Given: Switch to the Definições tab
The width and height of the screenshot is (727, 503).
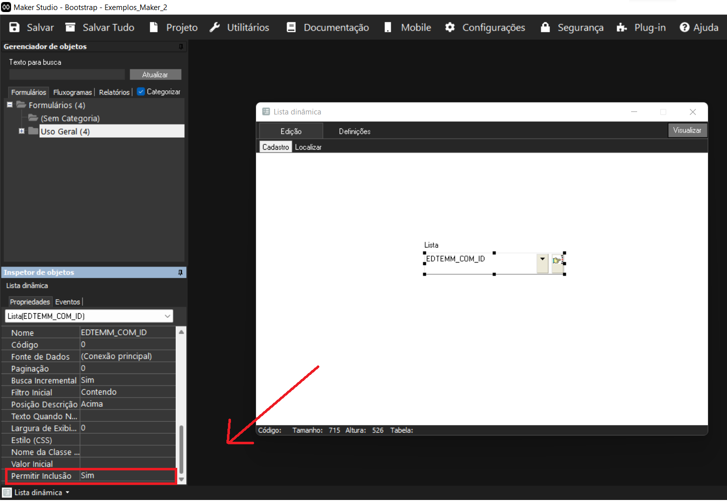Looking at the screenshot, I should [x=354, y=132].
